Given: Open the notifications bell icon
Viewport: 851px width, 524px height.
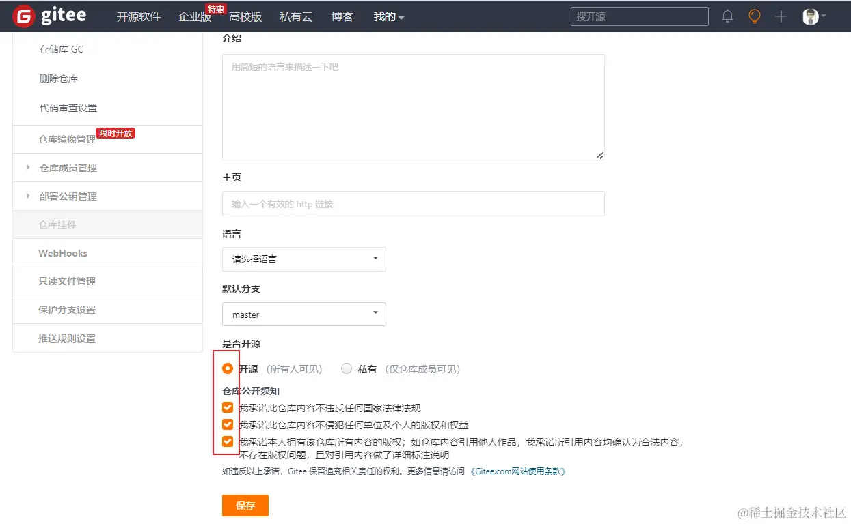Looking at the screenshot, I should tap(728, 16).
